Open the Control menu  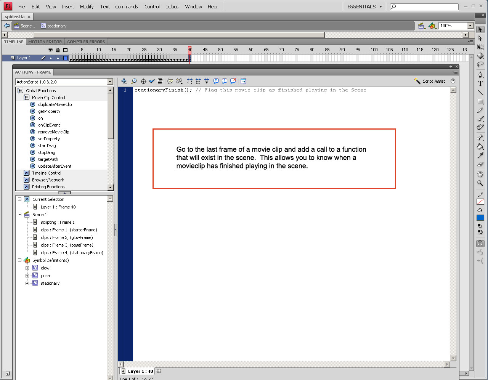pyautogui.click(x=152, y=7)
